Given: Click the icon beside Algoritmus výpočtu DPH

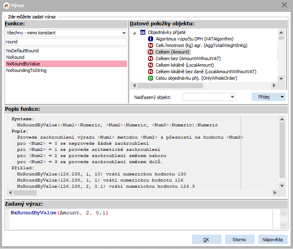Looking at the screenshot, I should pos(151,39).
